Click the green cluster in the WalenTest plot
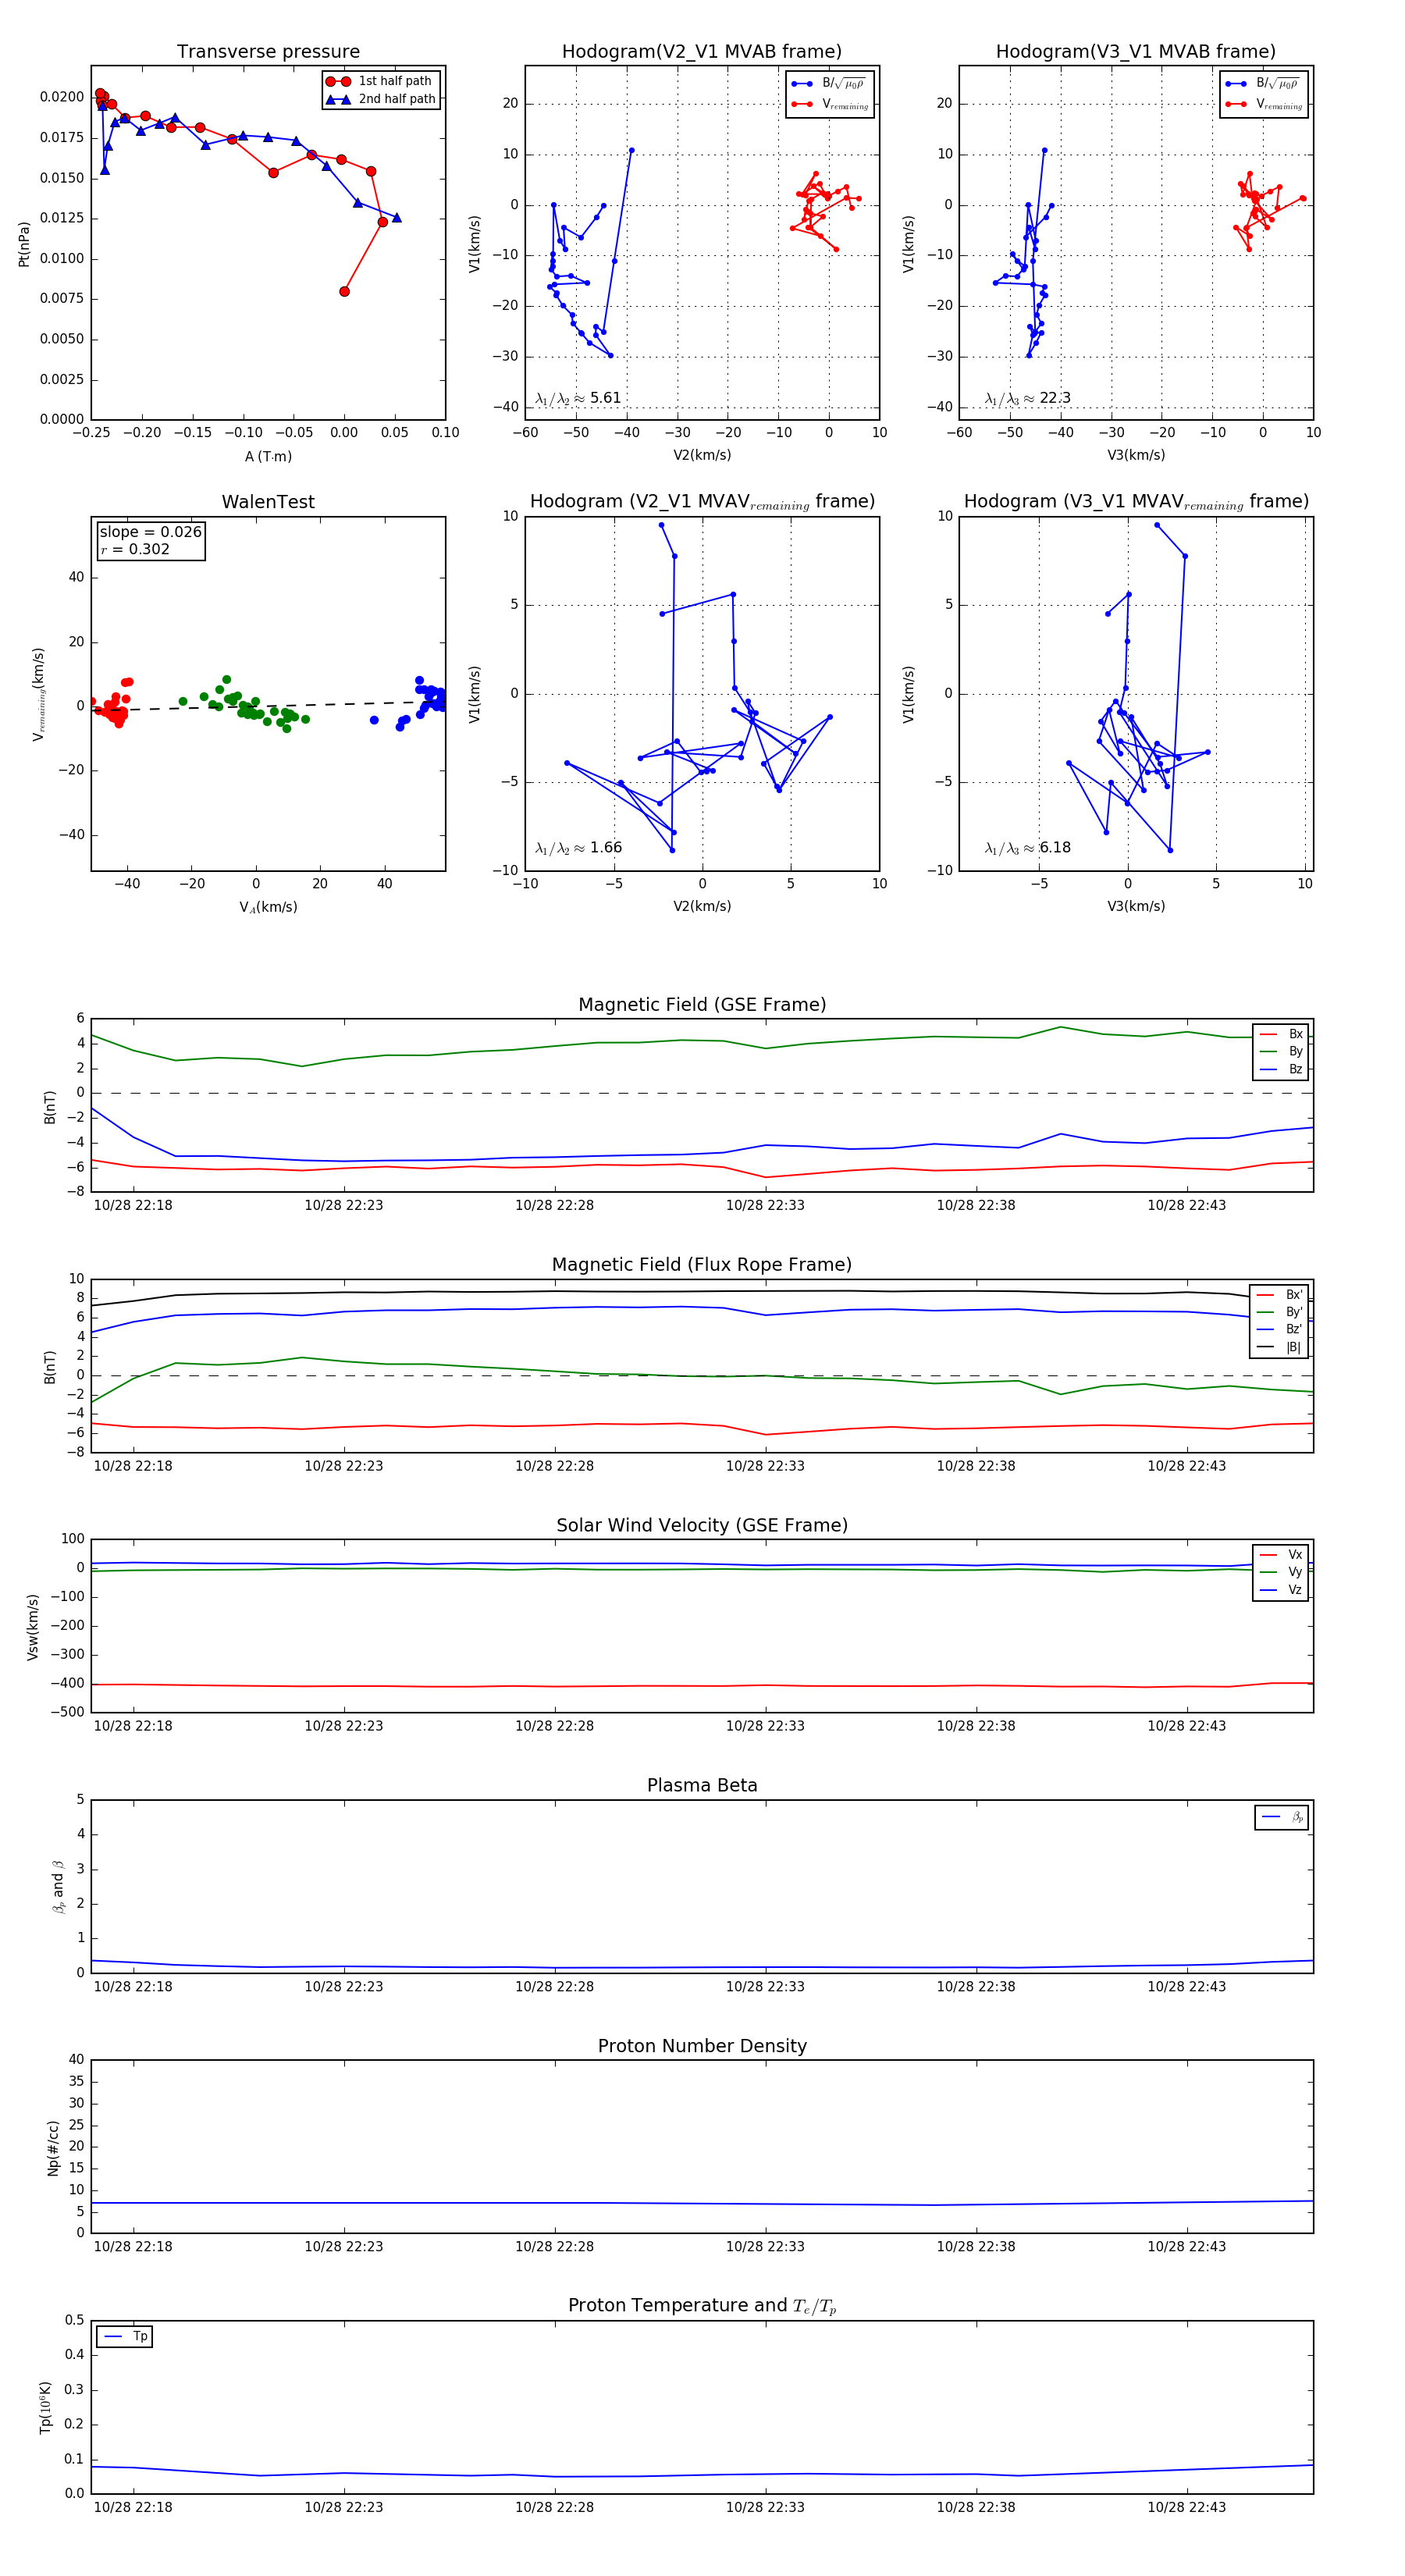The image size is (1405, 2576). pyautogui.click(x=245, y=706)
